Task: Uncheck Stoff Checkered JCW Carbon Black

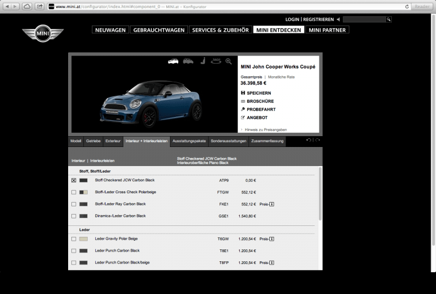Action: click(74, 180)
